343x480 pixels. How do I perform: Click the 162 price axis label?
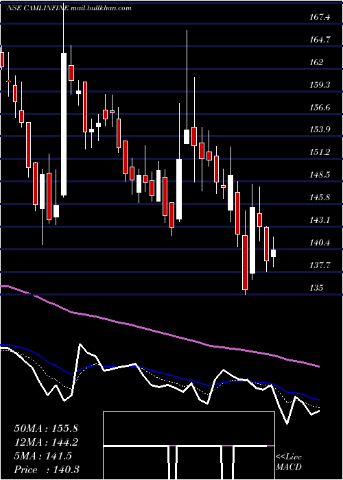pos(316,62)
